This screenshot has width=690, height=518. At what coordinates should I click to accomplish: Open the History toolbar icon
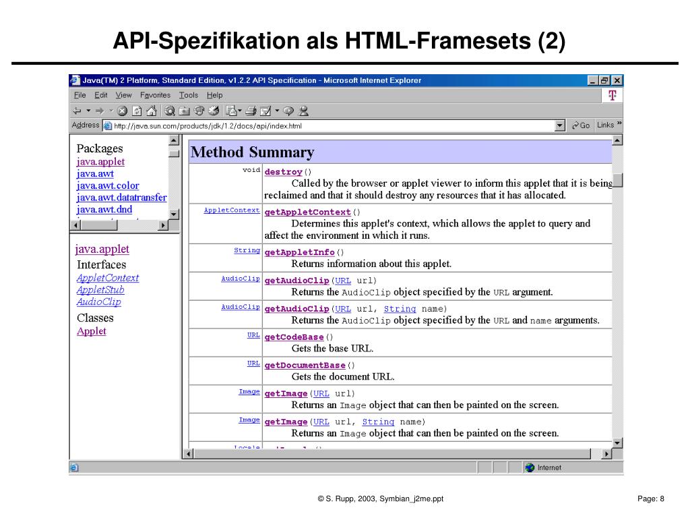click(x=214, y=111)
